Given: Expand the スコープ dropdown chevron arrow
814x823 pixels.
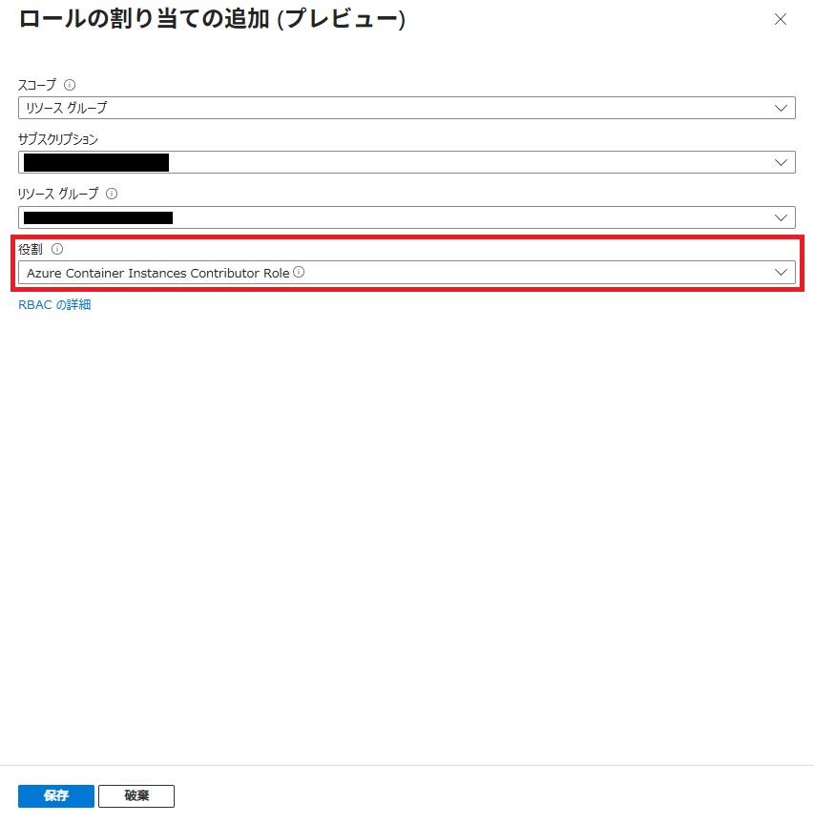Looking at the screenshot, I should coord(782,108).
